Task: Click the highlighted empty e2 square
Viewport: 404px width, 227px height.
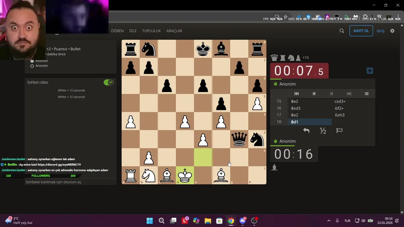Action: pyautogui.click(x=203, y=157)
